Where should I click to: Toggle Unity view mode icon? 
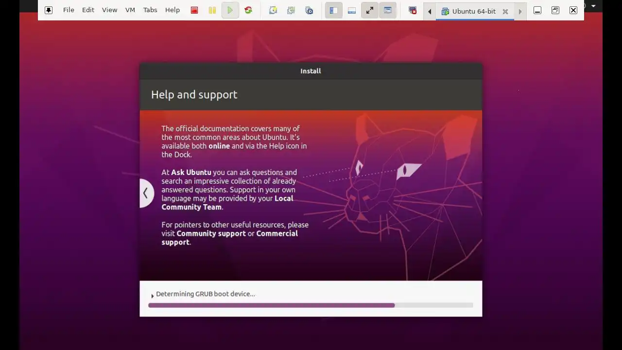(388, 10)
